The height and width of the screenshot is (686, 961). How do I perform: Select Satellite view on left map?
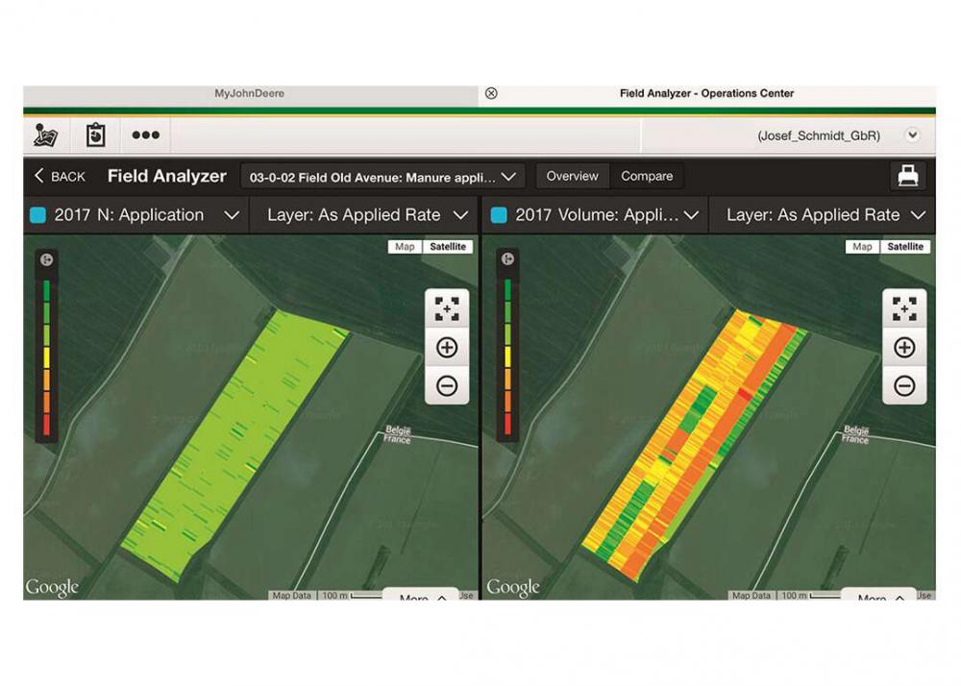tap(448, 246)
